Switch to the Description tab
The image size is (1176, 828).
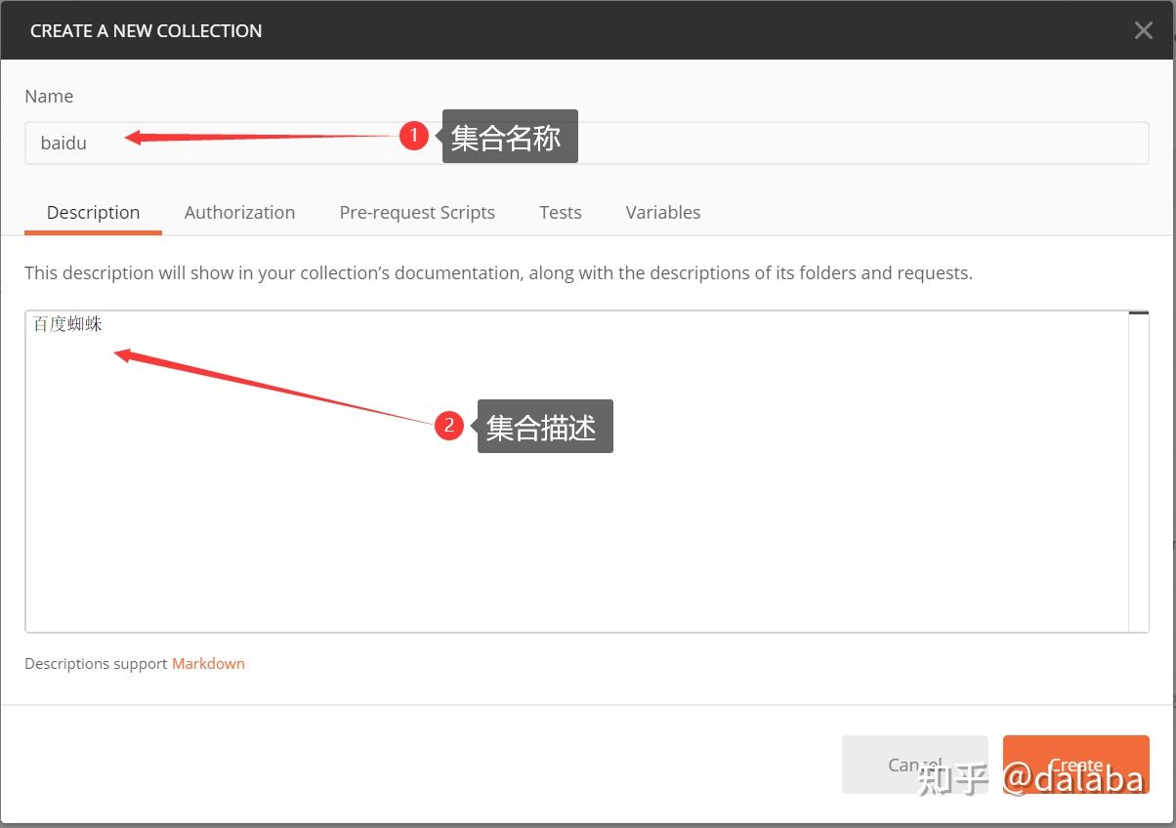(x=93, y=213)
